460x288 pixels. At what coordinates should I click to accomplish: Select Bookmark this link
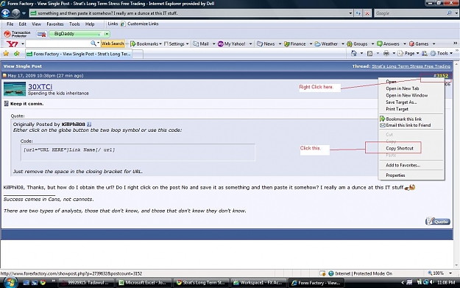(403, 119)
